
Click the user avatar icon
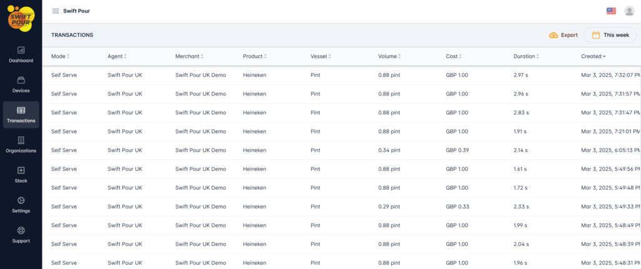point(628,11)
